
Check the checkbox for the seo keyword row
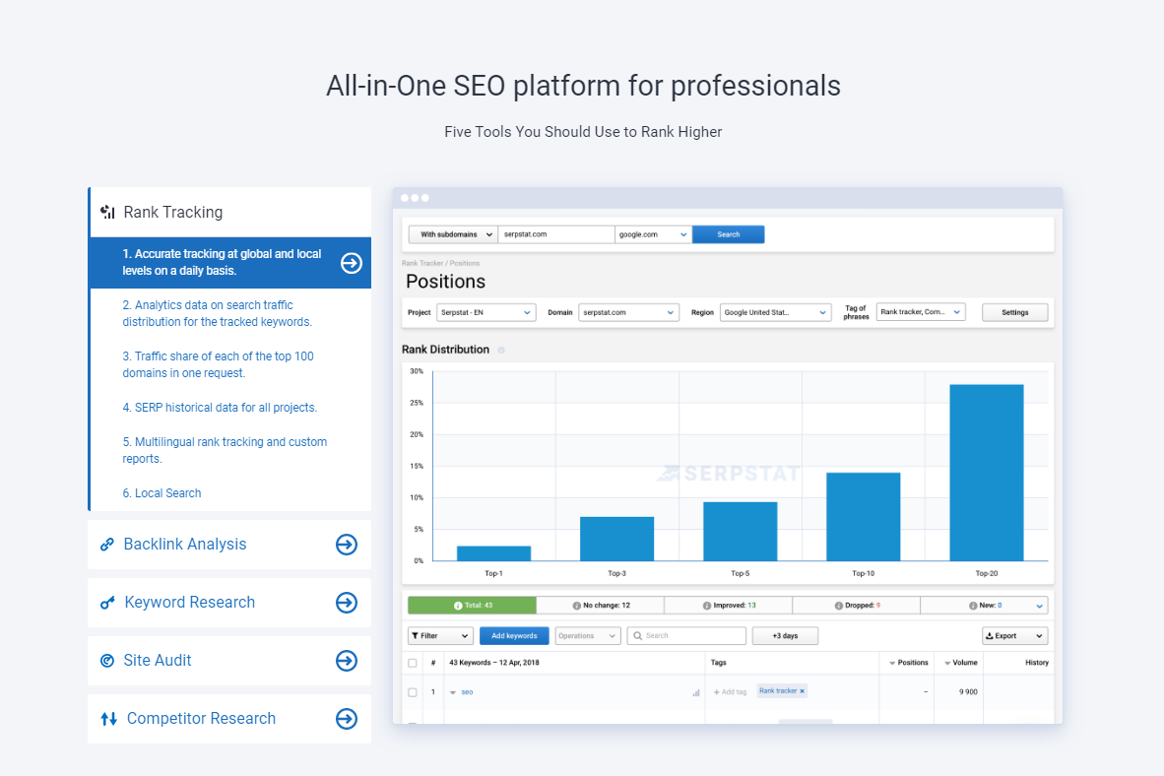(414, 691)
